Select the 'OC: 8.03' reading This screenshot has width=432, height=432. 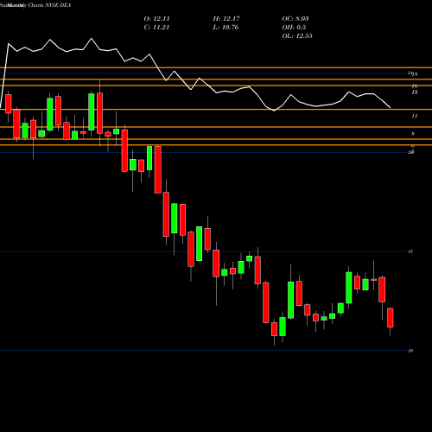click(295, 19)
